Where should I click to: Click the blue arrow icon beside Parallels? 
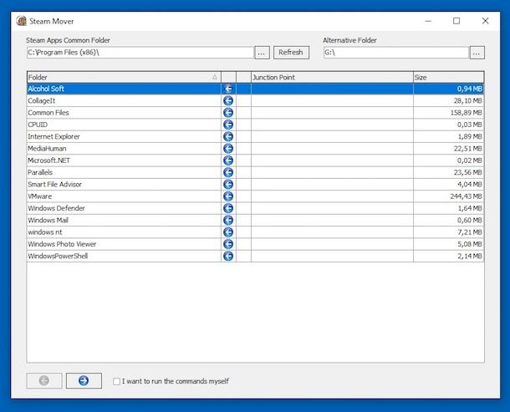tap(228, 172)
